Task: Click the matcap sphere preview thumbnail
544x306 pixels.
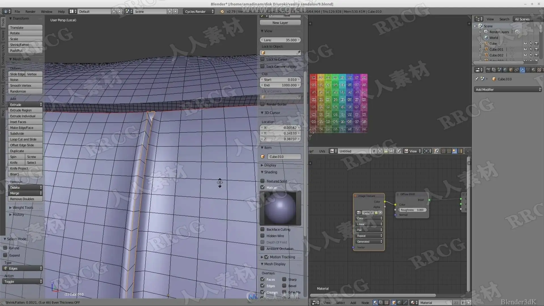Action: pyautogui.click(x=280, y=208)
